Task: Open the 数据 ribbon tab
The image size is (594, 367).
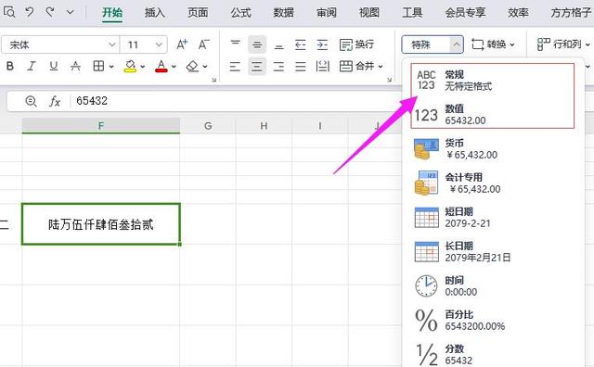Action: coord(284,13)
